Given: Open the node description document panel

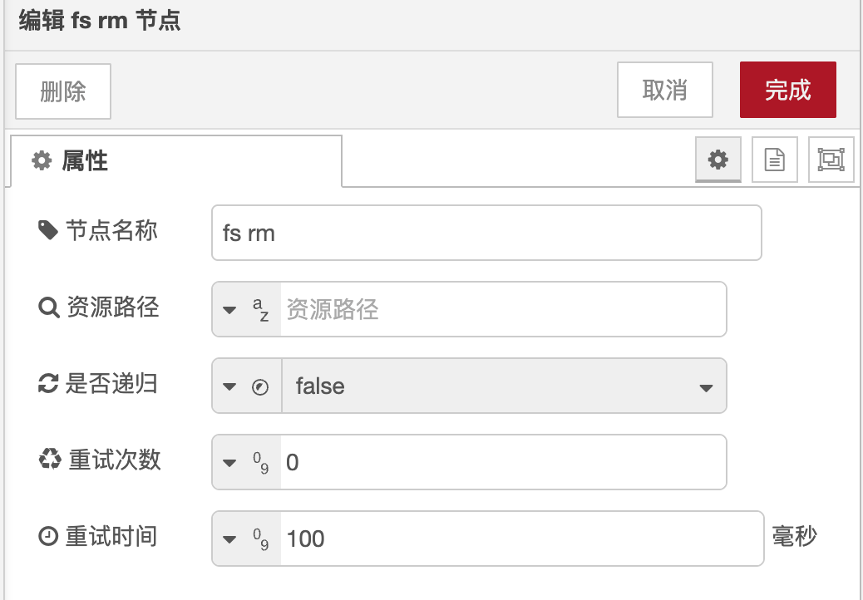Looking at the screenshot, I should coord(774,160).
